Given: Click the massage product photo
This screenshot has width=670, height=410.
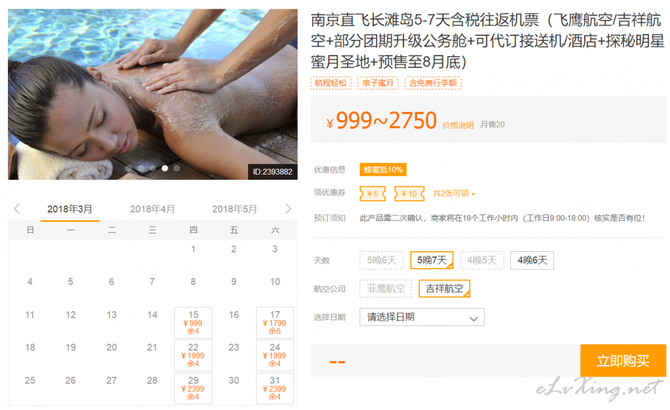Looking at the screenshot, I should pos(153,94).
